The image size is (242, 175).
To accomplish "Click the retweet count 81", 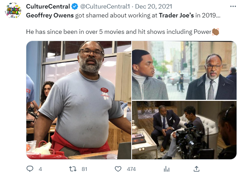I will point(84,169).
